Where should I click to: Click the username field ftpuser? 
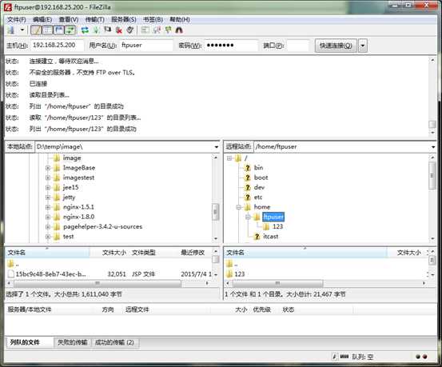point(146,46)
